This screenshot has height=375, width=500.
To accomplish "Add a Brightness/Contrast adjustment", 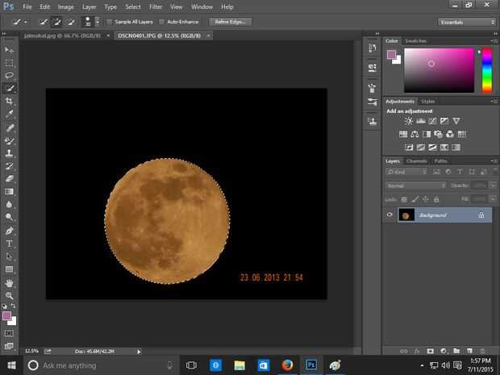I will click(409, 121).
